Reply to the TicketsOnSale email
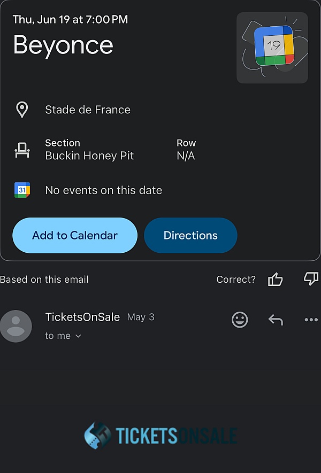The image size is (321, 473). pyautogui.click(x=275, y=320)
